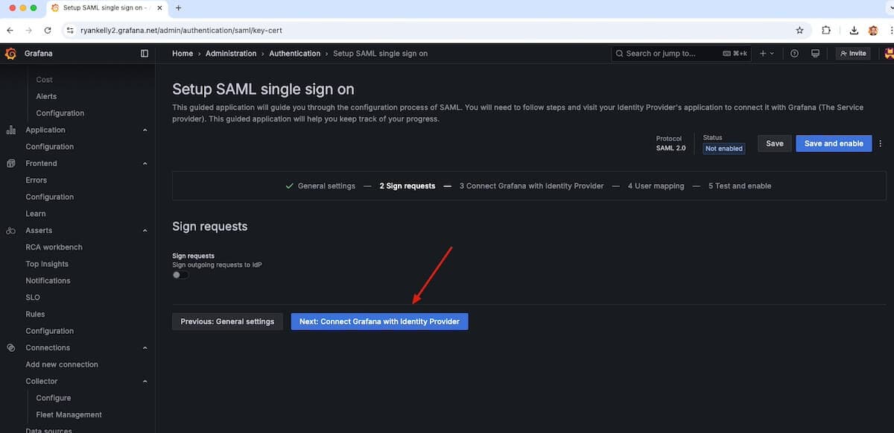Click the Save and enable button

click(833, 143)
